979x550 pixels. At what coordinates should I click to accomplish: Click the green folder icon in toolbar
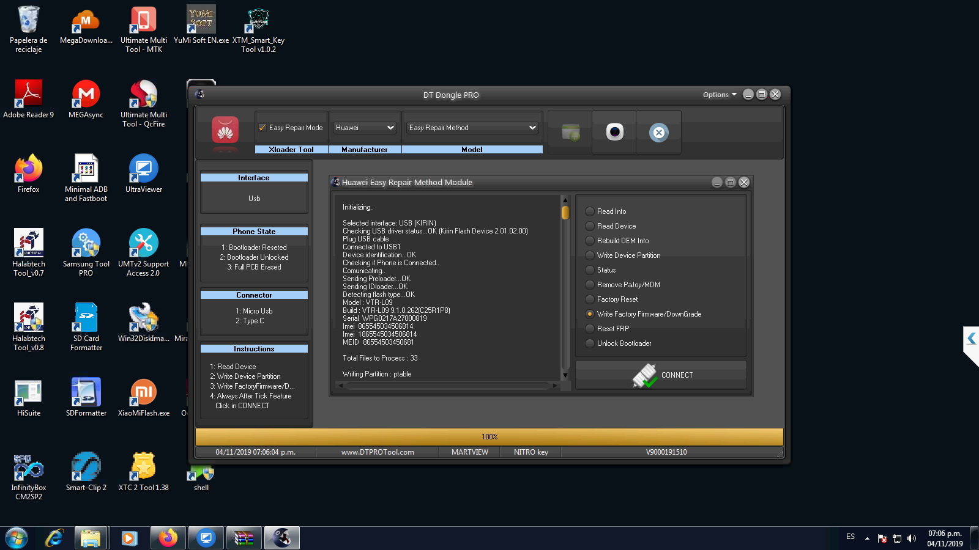570,132
